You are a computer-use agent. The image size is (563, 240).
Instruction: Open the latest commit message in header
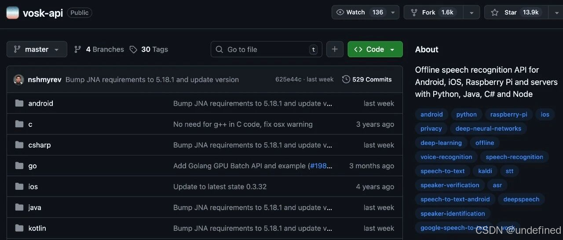pos(152,80)
